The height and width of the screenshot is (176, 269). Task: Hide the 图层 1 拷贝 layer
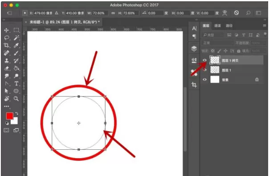[x=204, y=60]
